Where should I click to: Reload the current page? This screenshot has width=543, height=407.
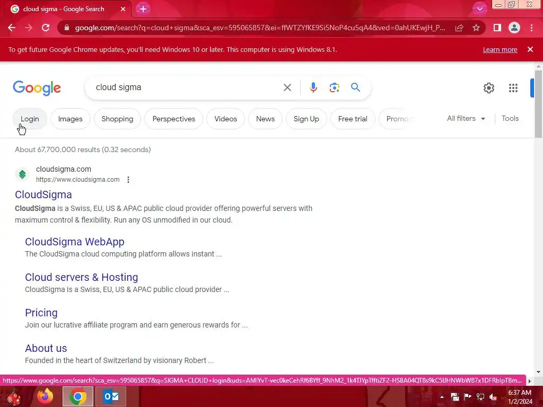pyautogui.click(x=46, y=28)
